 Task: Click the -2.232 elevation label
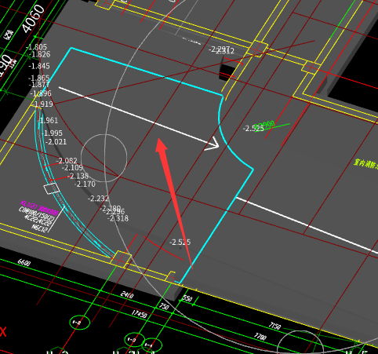98,199
